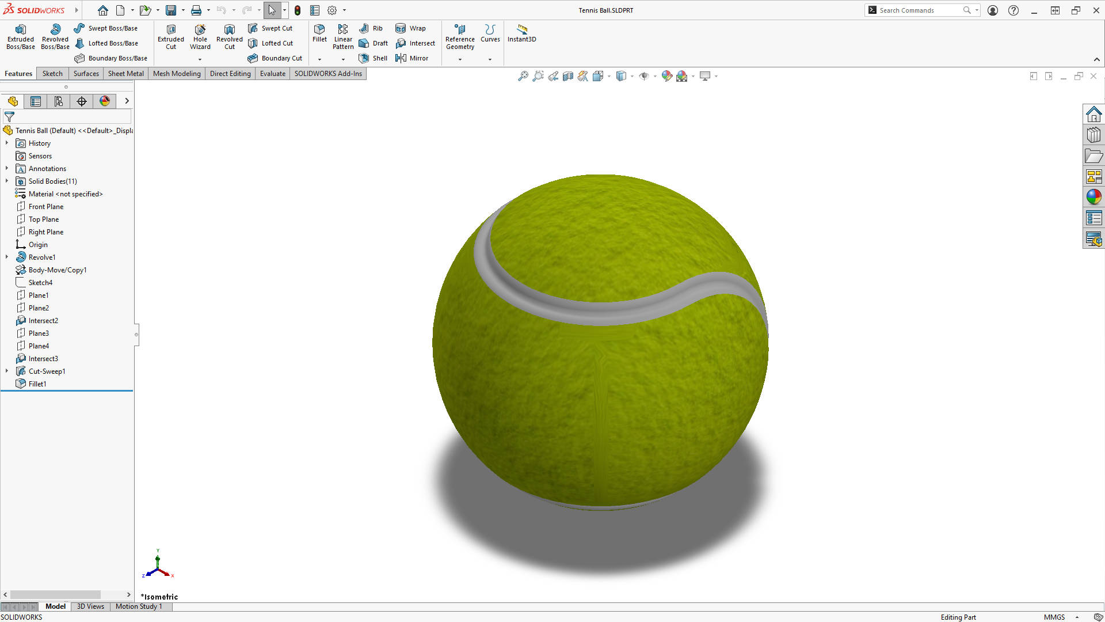
Task: Toggle Instant3D on or off
Action: click(521, 37)
